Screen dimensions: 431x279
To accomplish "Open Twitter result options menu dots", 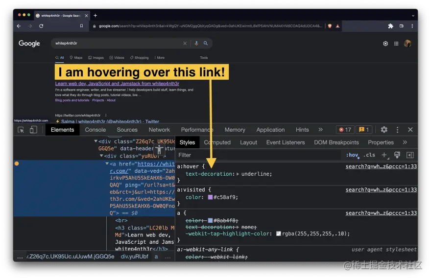I will point(106,116).
